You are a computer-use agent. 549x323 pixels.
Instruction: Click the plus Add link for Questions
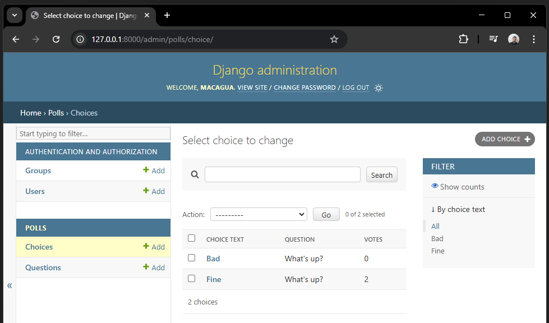[x=154, y=267]
